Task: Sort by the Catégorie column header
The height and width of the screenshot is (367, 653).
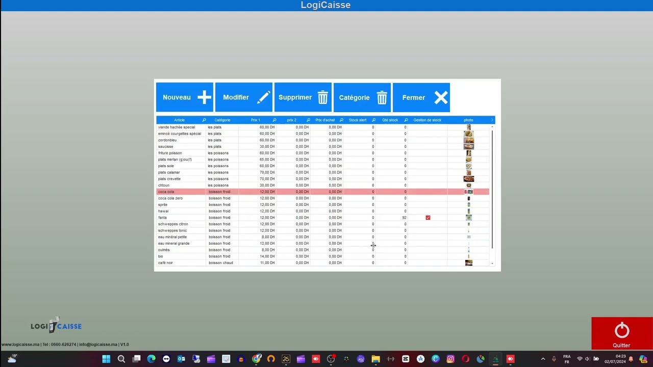Action: (x=222, y=120)
